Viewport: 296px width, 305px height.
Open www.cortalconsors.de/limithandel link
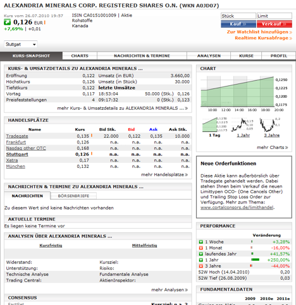(237, 208)
